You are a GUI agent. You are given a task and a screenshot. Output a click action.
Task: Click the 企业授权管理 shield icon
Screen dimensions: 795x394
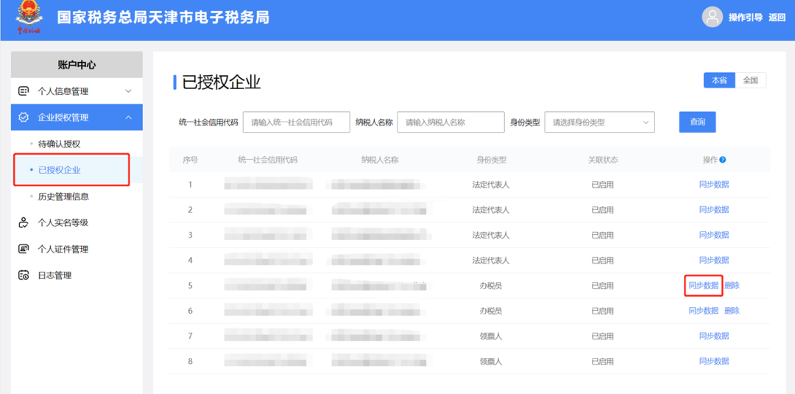[24, 118]
